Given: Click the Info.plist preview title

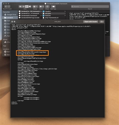Looking at the screenshot, I should 57,22.
